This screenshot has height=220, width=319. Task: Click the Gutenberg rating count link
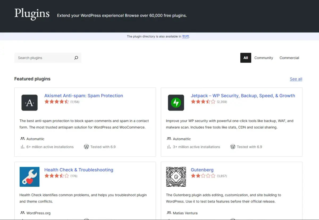coord(222,176)
